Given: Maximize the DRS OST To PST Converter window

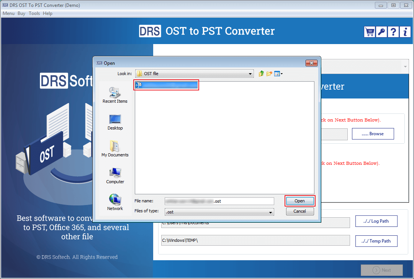Looking at the screenshot, I should (393, 5).
